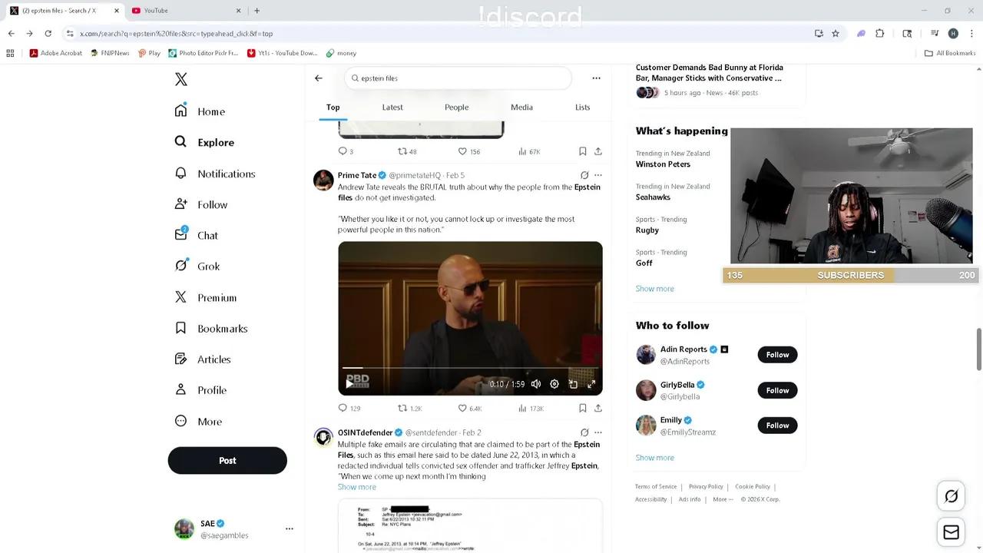Open floating messages envelope button

pos(951,531)
